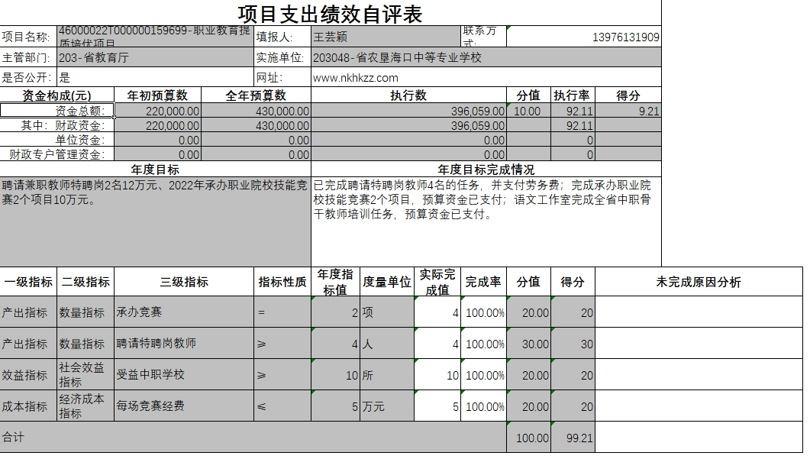
Task: Click 全年预算数 value in 财政资金 row
Action: 257,125
